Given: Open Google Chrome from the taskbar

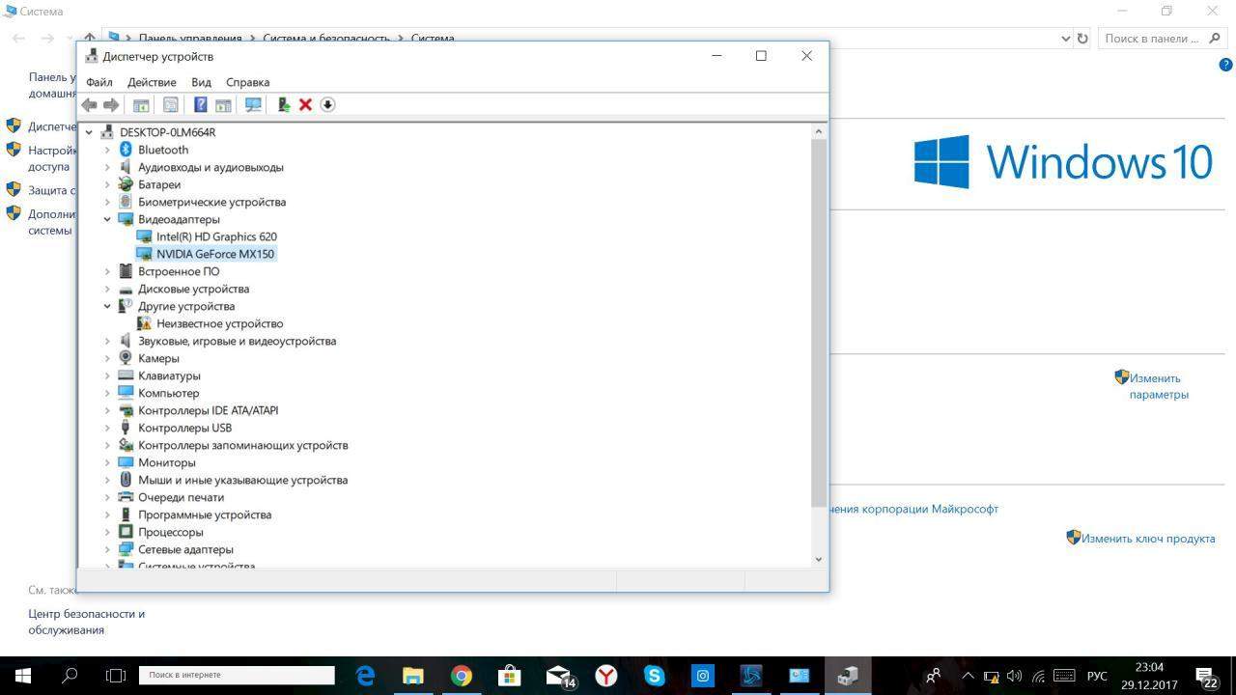Looking at the screenshot, I should point(462,676).
